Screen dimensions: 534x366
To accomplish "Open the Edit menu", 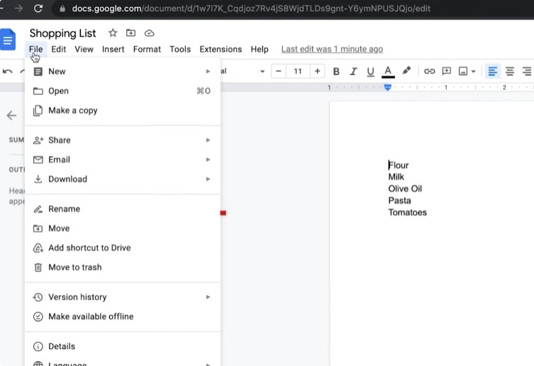I will pos(59,49).
